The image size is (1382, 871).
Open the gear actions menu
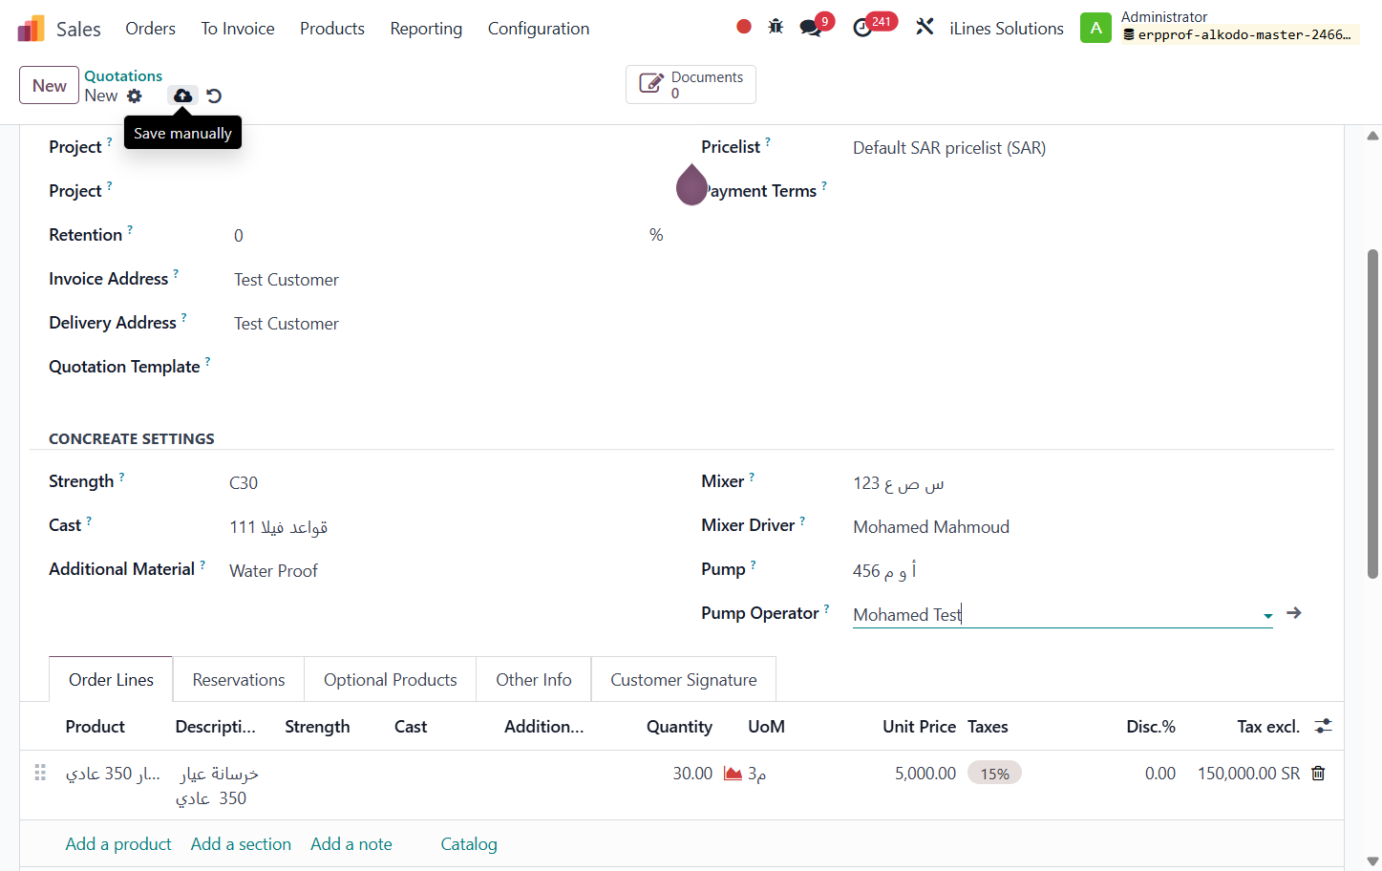click(x=135, y=96)
